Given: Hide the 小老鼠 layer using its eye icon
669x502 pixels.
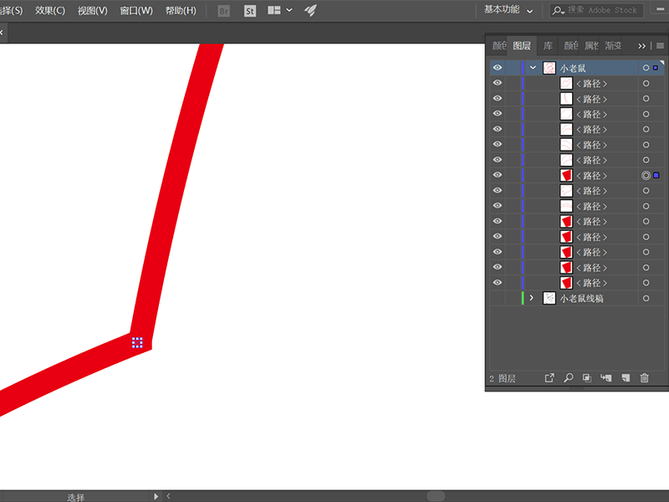Looking at the screenshot, I should 498,68.
